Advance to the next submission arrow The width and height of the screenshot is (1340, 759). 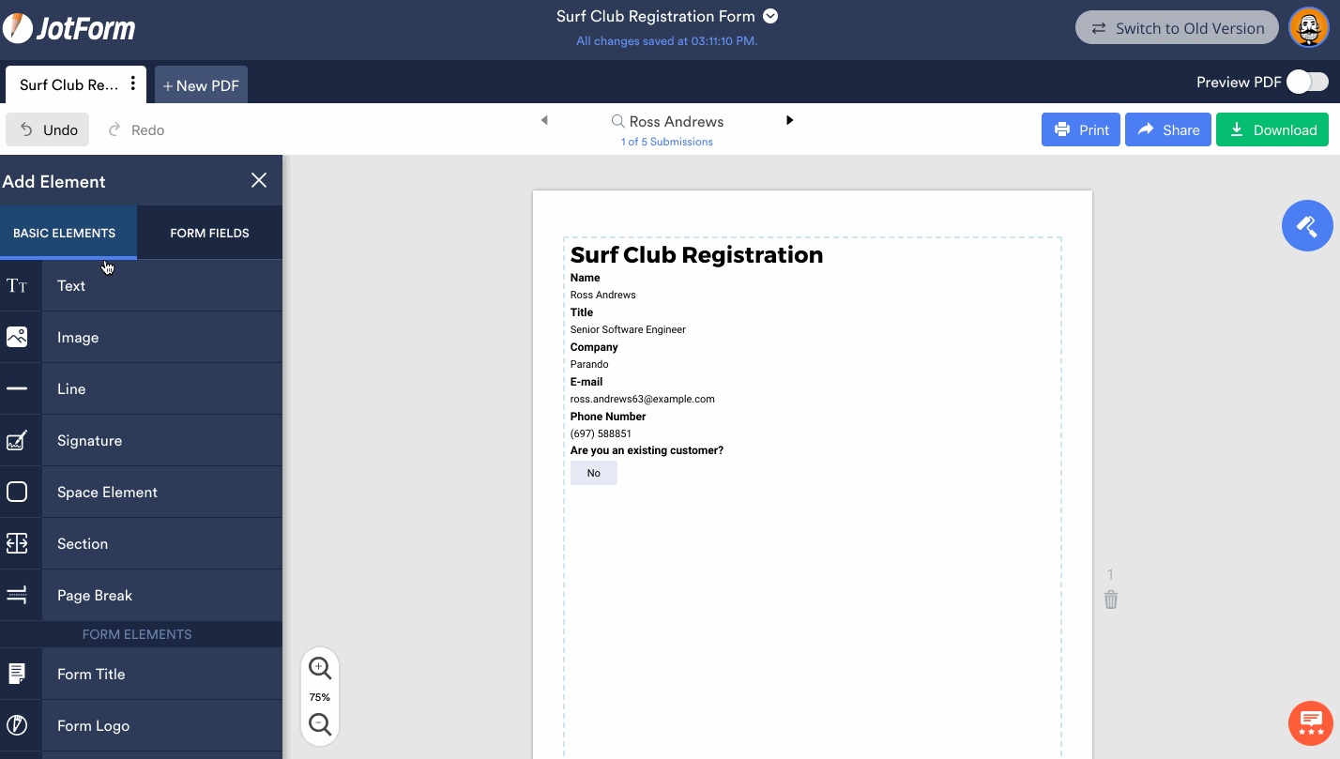click(x=789, y=120)
